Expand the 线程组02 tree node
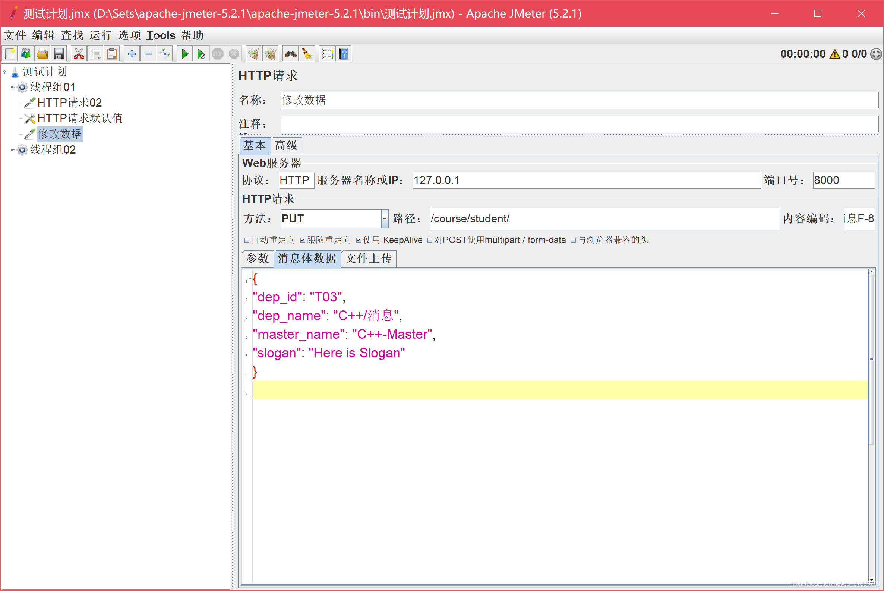The height and width of the screenshot is (591, 884). click(12, 150)
